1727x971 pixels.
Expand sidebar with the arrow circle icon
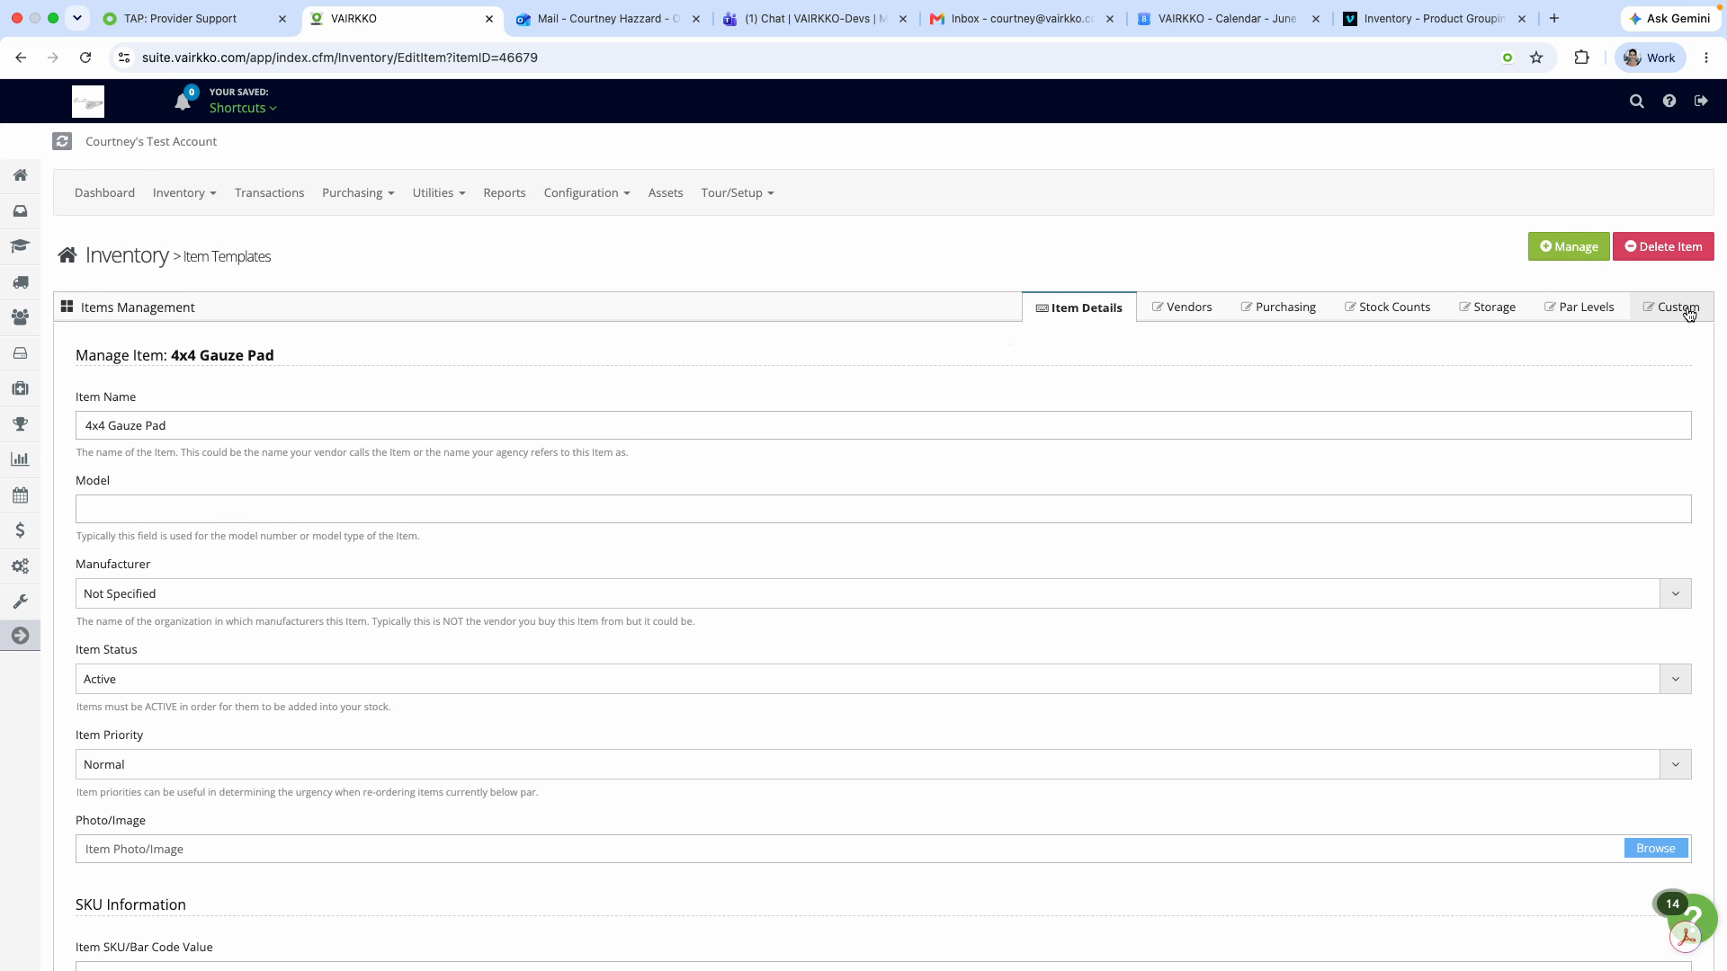[x=20, y=636]
